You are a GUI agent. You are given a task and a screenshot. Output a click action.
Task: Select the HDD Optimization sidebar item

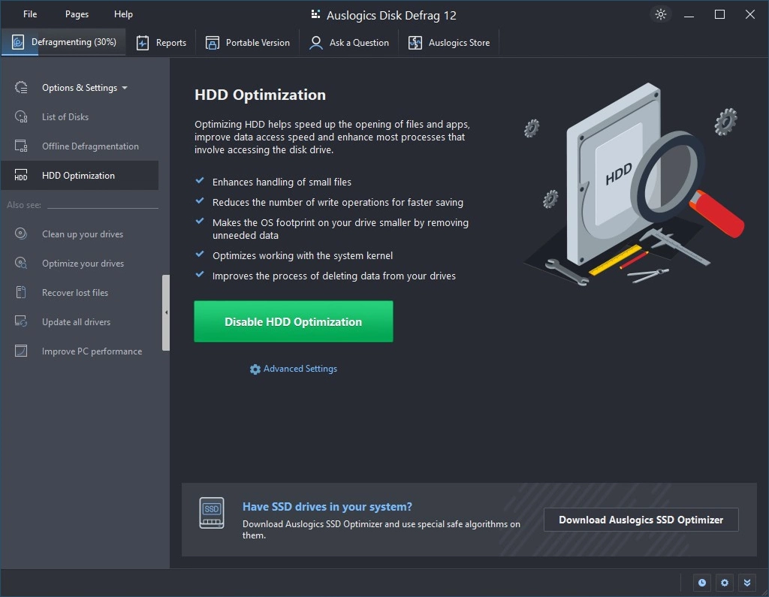pyautogui.click(x=78, y=176)
